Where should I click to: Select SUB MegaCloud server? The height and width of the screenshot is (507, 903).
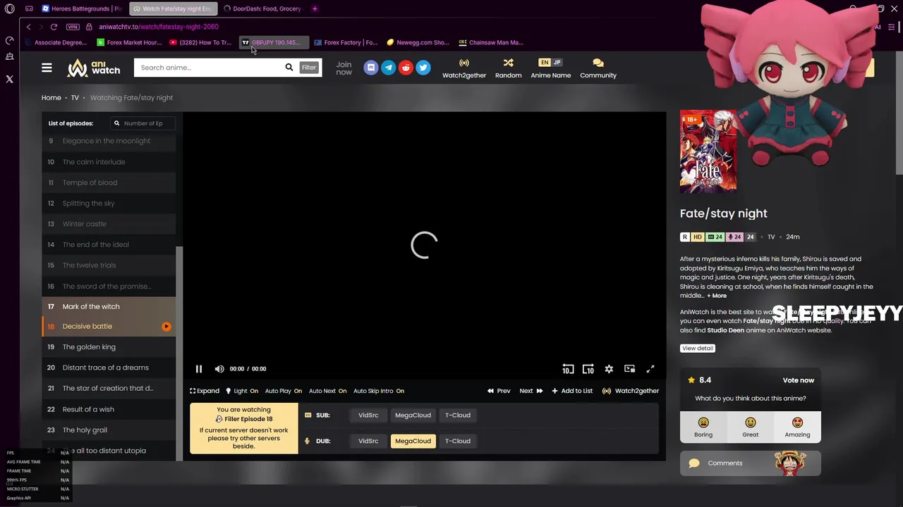tap(413, 415)
